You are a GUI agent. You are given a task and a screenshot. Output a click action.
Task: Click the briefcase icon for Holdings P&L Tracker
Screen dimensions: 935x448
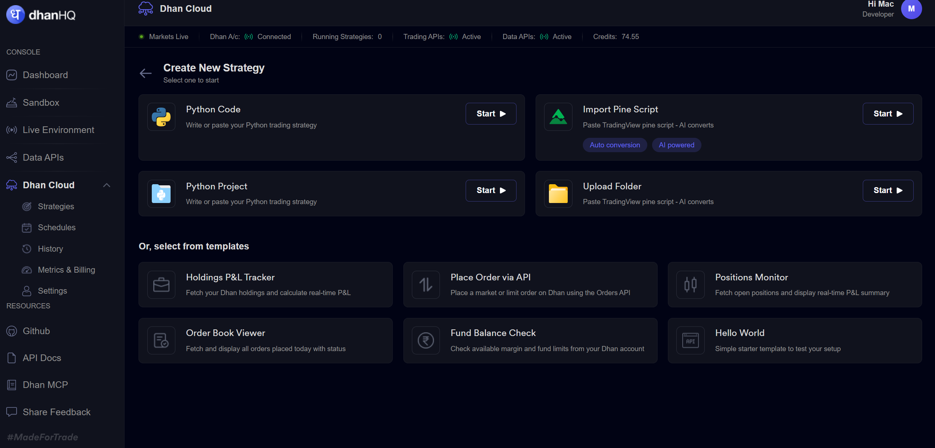pyautogui.click(x=161, y=285)
